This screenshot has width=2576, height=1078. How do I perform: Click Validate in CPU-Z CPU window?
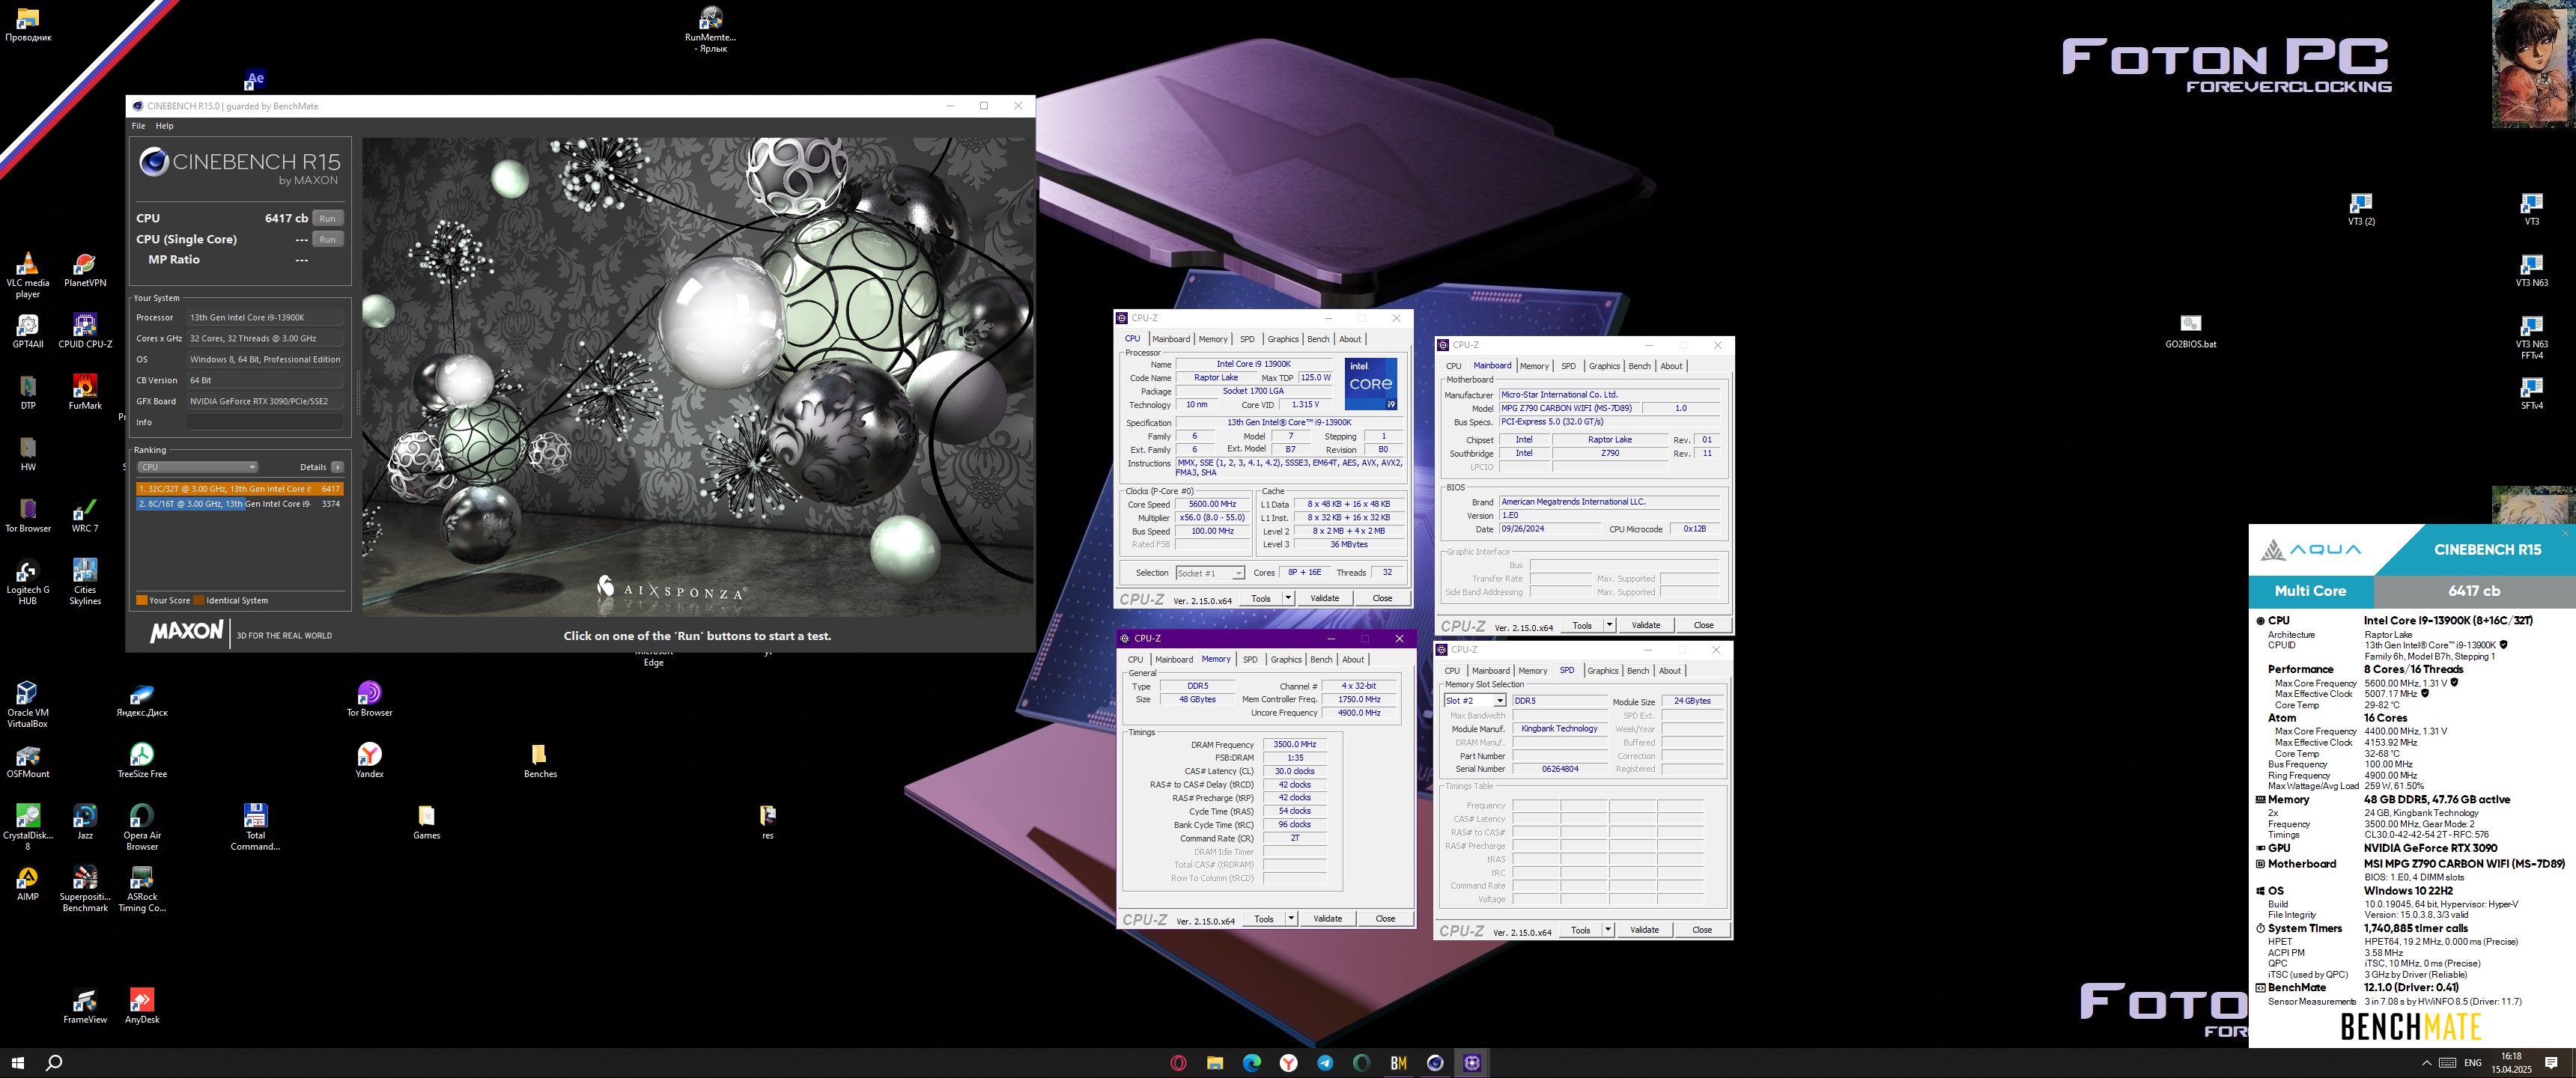pyautogui.click(x=1325, y=598)
